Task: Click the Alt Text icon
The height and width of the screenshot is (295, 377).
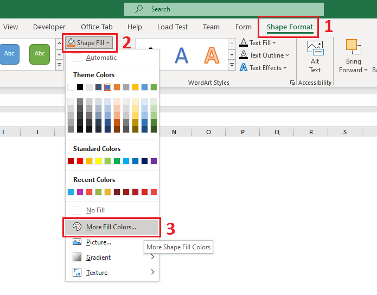Action: (x=315, y=48)
